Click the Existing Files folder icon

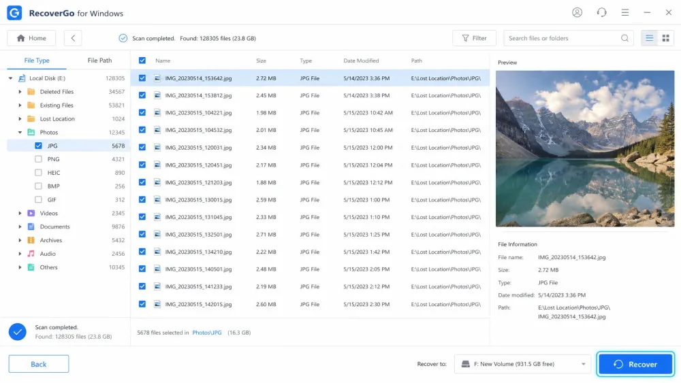click(31, 105)
